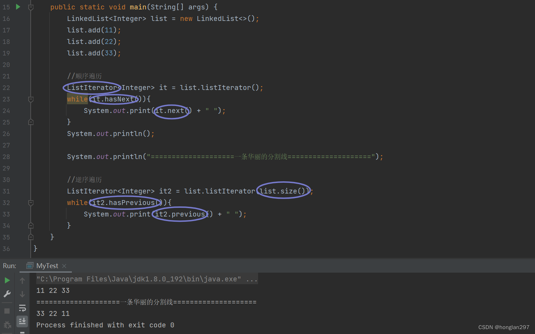Click line number 31 in the gutter
The width and height of the screenshot is (535, 334).
tap(6, 191)
